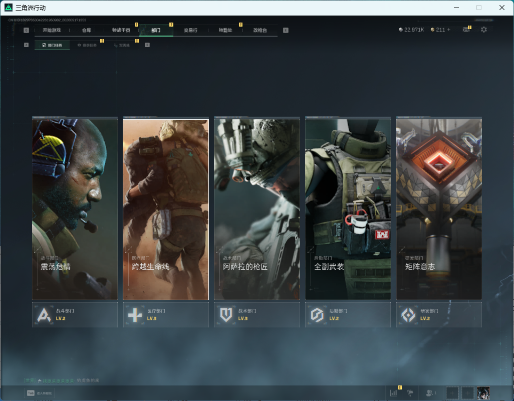
Task: Open the 特战干员 tab
Action: [121, 30]
